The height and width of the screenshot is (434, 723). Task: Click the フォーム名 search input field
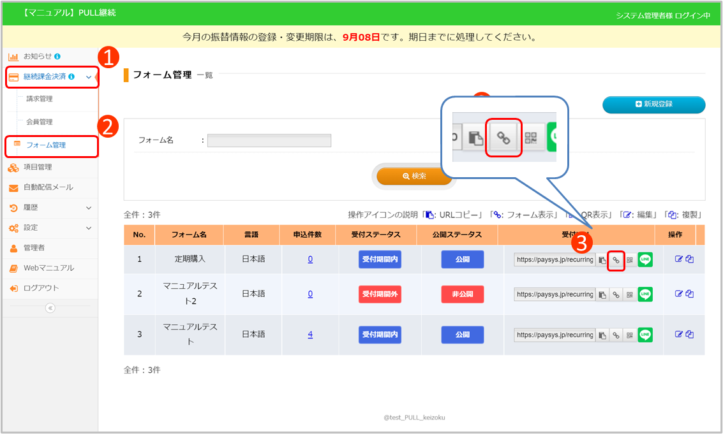[x=269, y=140]
